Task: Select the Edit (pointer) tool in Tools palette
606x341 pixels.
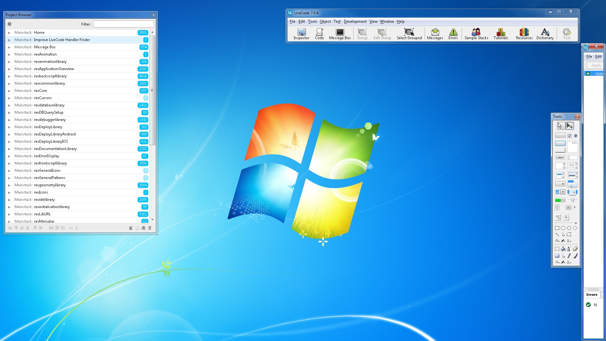Action: [x=569, y=126]
